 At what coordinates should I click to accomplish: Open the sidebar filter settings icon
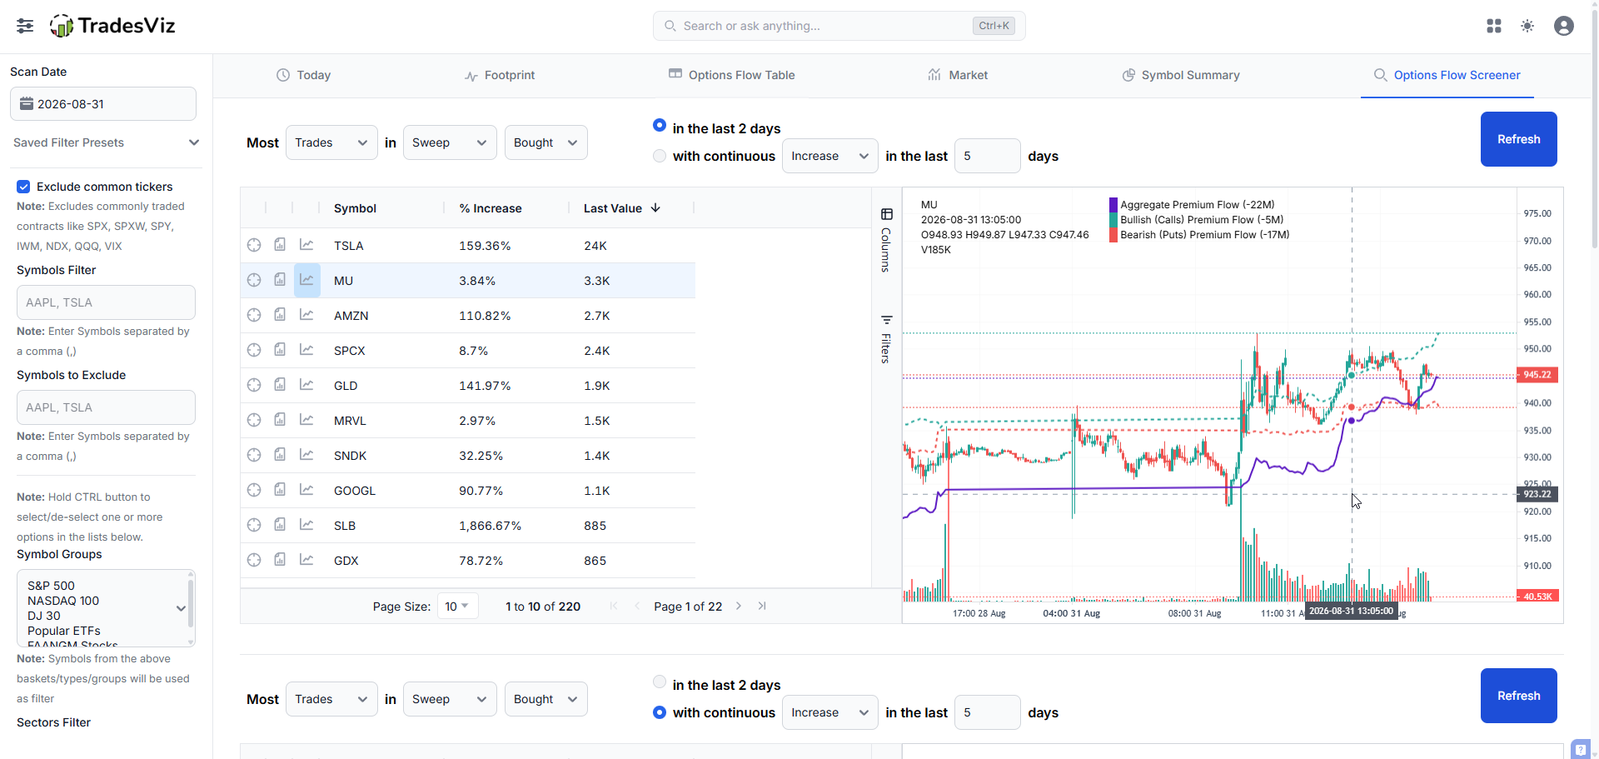[25, 26]
